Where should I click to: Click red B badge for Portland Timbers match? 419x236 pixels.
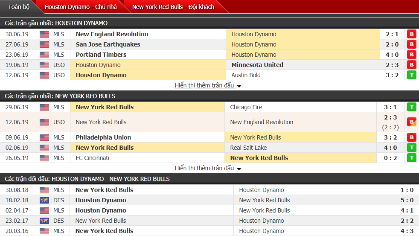pyautogui.click(x=411, y=55)
